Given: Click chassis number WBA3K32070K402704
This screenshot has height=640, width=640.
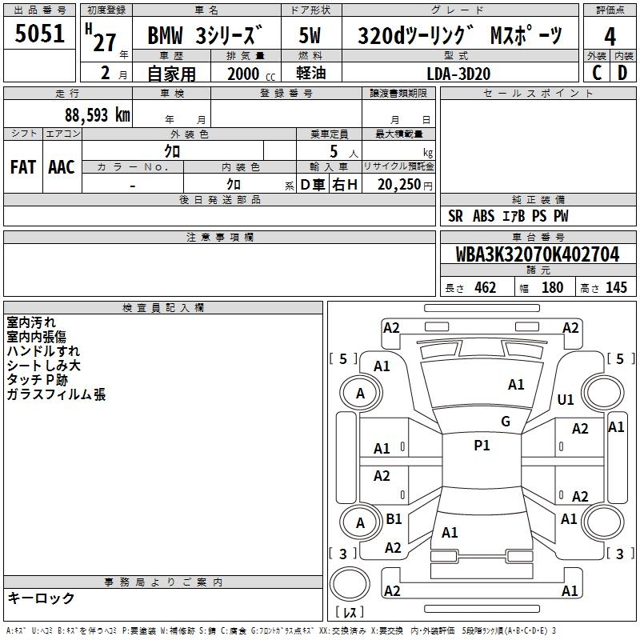Looking at the screenshot, I should (x=537, y=254).
